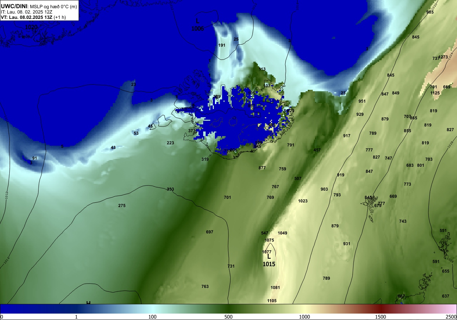Click the 743 height value

pos(403,221)
